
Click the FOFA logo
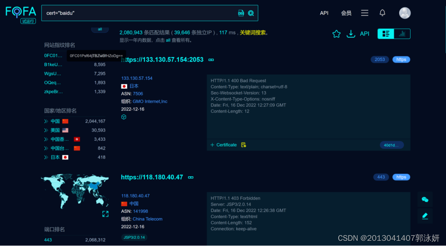[x=21, y=15]
